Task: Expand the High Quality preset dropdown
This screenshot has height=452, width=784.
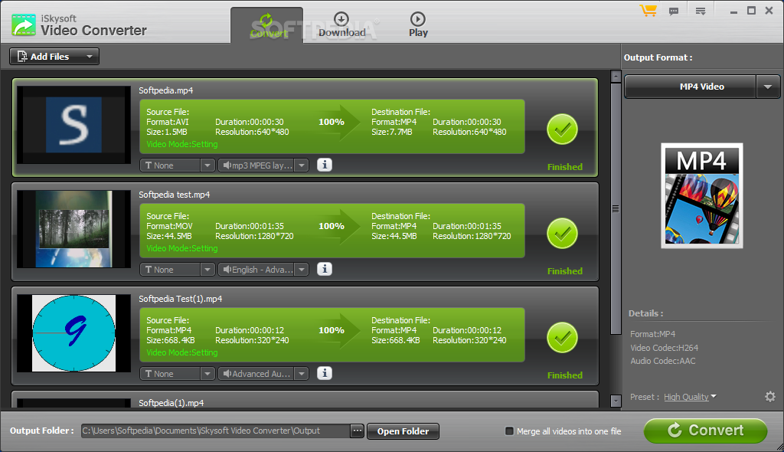Action: coord(714,396)
